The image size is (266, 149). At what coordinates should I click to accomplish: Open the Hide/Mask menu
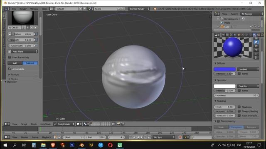tap(45, 124)
